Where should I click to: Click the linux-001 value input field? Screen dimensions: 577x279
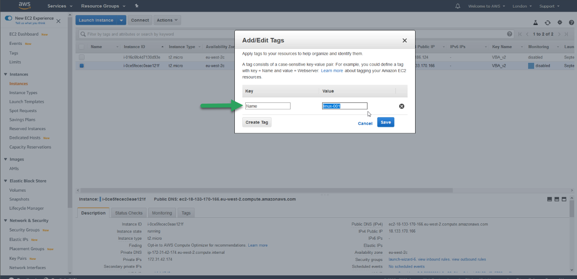click(x=345, y=106)
